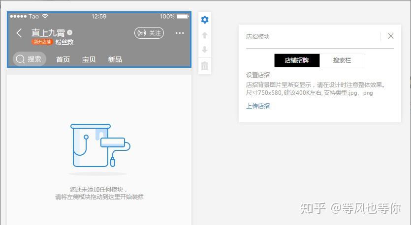
Task: Click the badge icon next to 直上九霄
Action: [69, 32]
